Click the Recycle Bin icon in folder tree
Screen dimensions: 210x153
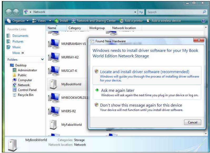[x=14, y=95]
